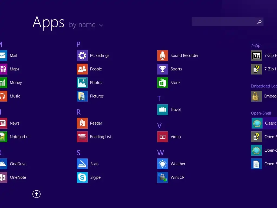Click the Scan app icon
The width and height of the screenshot is (277, 208).
pyautogui.click(x=82, y=164)
